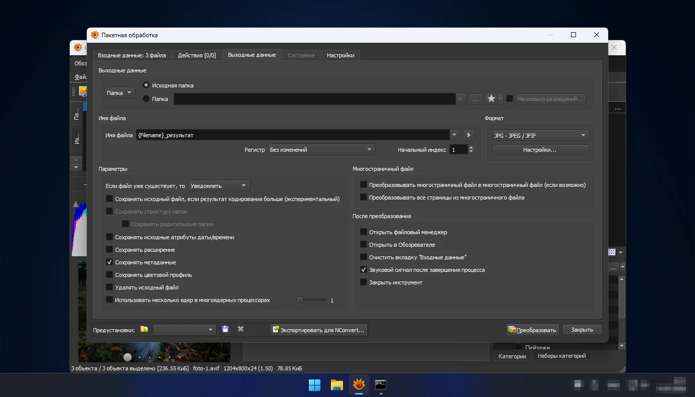695x397 pixels.
Task: Open the terminal icon in the taskbar
Action: 381,385
